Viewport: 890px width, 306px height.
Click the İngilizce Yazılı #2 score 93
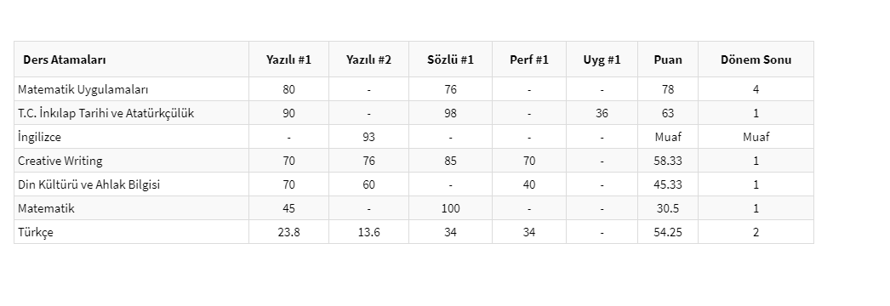click(368, 137)
